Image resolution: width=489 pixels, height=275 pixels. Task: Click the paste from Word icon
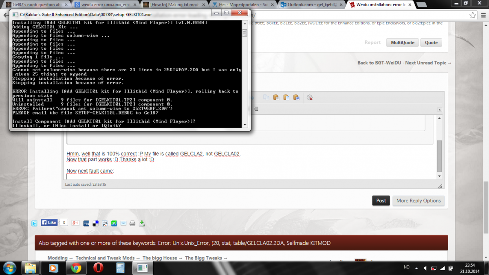(297, 97)
